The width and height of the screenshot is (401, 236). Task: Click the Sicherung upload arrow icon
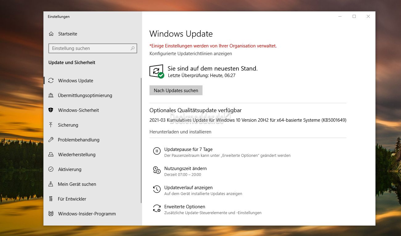51,125
